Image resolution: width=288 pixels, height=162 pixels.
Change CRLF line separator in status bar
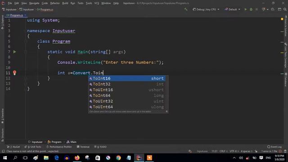[x=223, y=151]
